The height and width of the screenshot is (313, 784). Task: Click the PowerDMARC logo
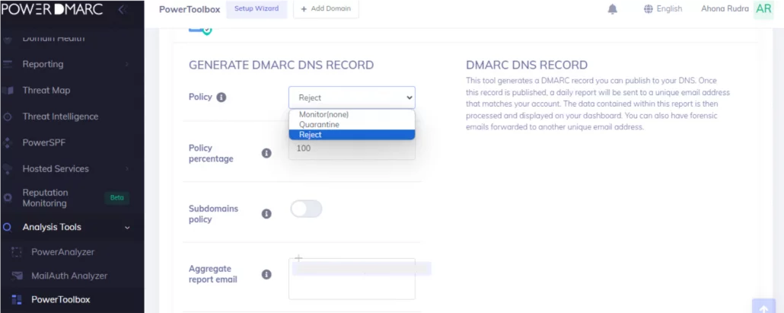pyautogui.click(x=52, y=9)
